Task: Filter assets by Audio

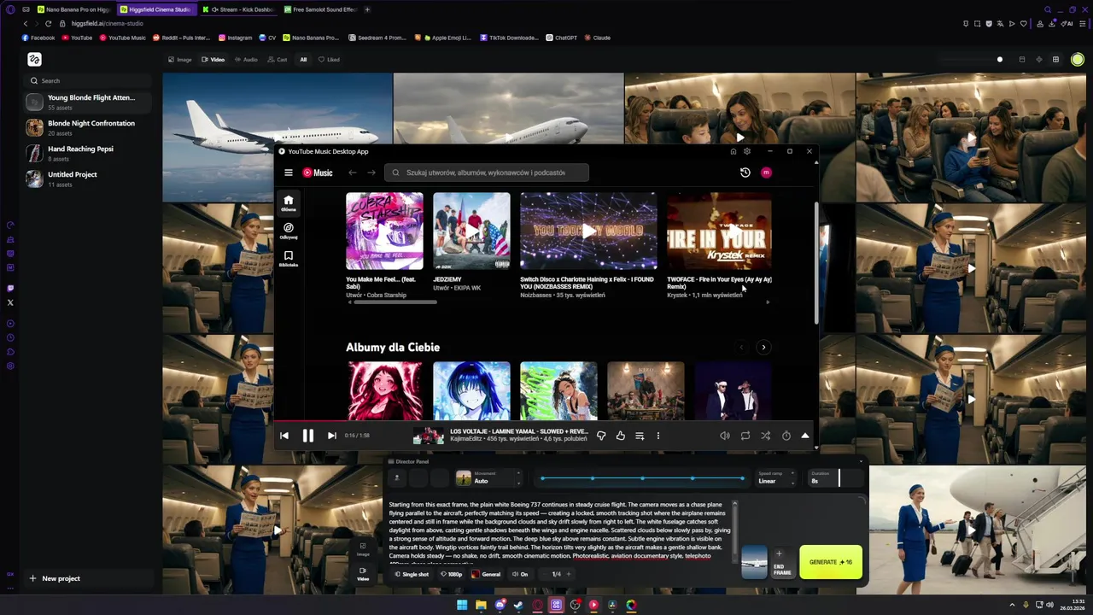Action: tap(246, 60)
